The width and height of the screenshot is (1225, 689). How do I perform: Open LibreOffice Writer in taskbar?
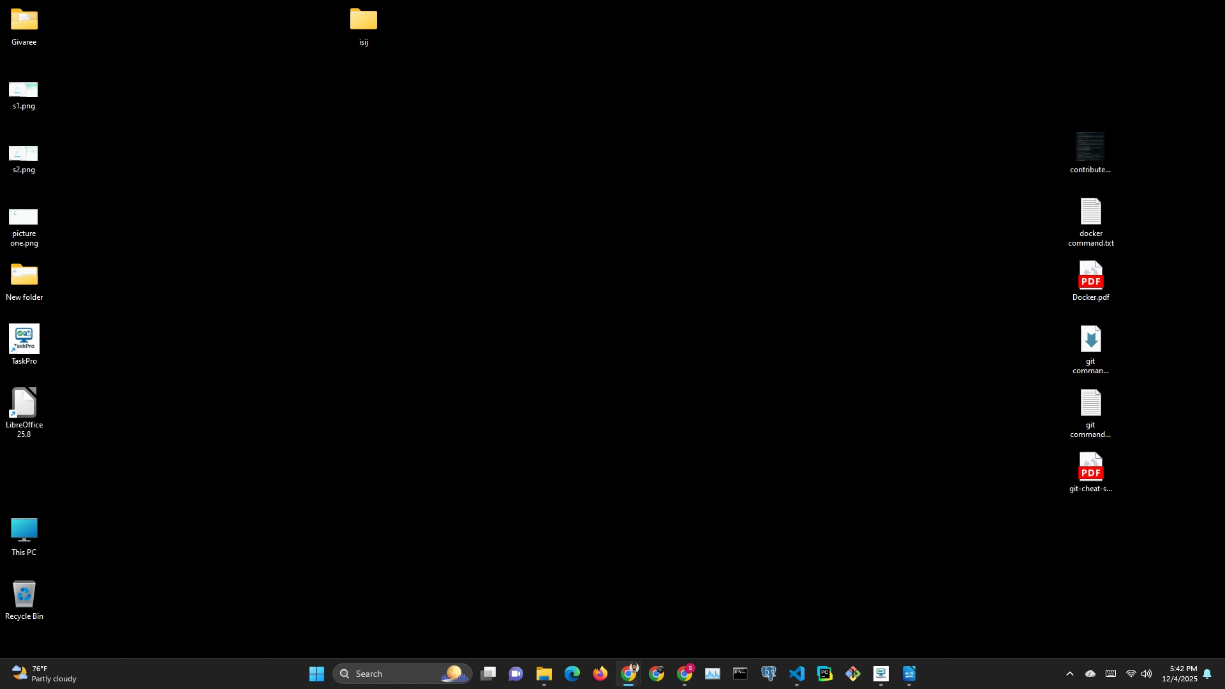pos(909,674)
